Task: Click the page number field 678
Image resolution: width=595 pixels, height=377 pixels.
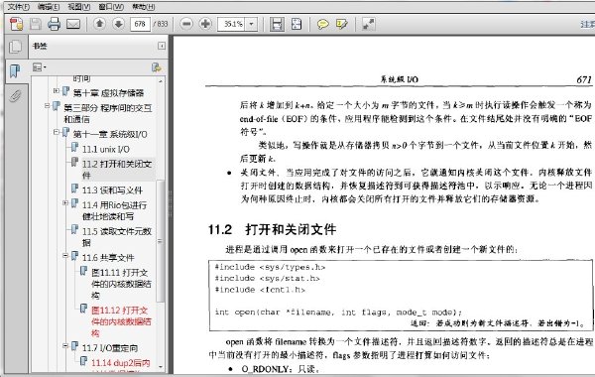Action: [x=140, y=24]
